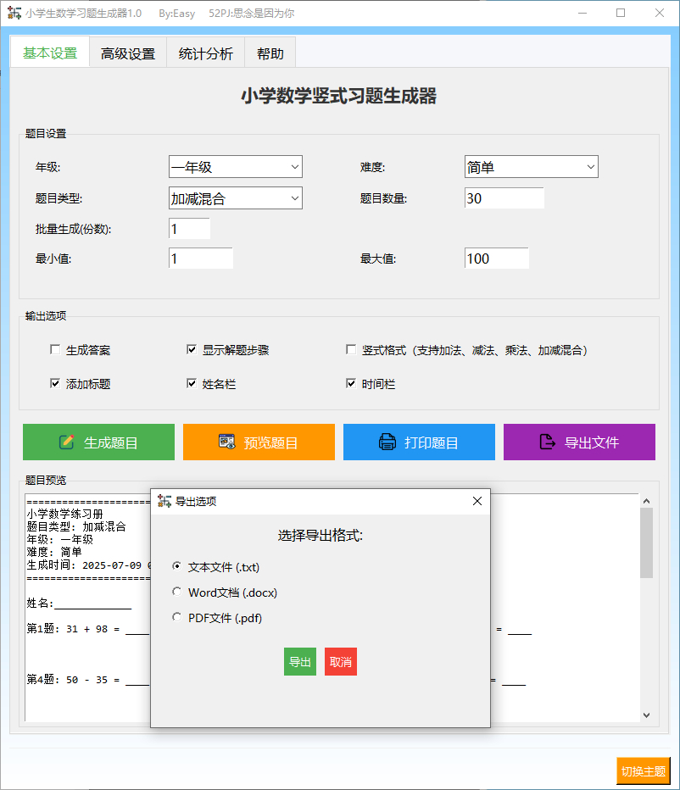The image size is (680, 790).
Task: Enable 竖式格式 checkbox
Action: click(x=351, y=349)
